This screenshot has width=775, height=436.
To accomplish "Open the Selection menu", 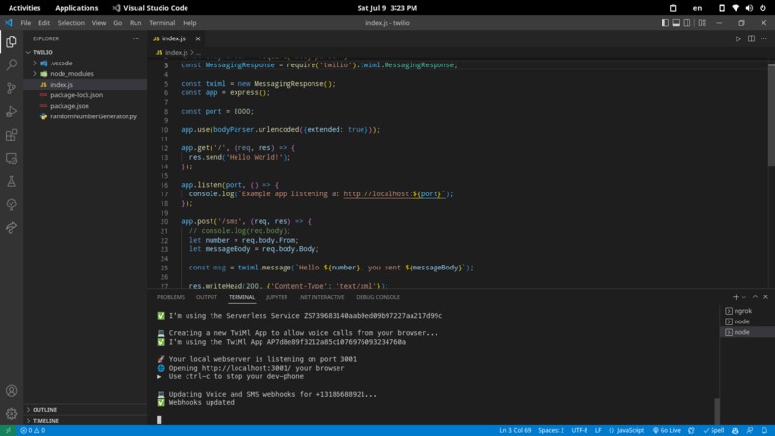I will (x=71, y=23).
